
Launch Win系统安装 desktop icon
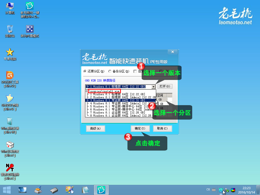coord(10,126)
